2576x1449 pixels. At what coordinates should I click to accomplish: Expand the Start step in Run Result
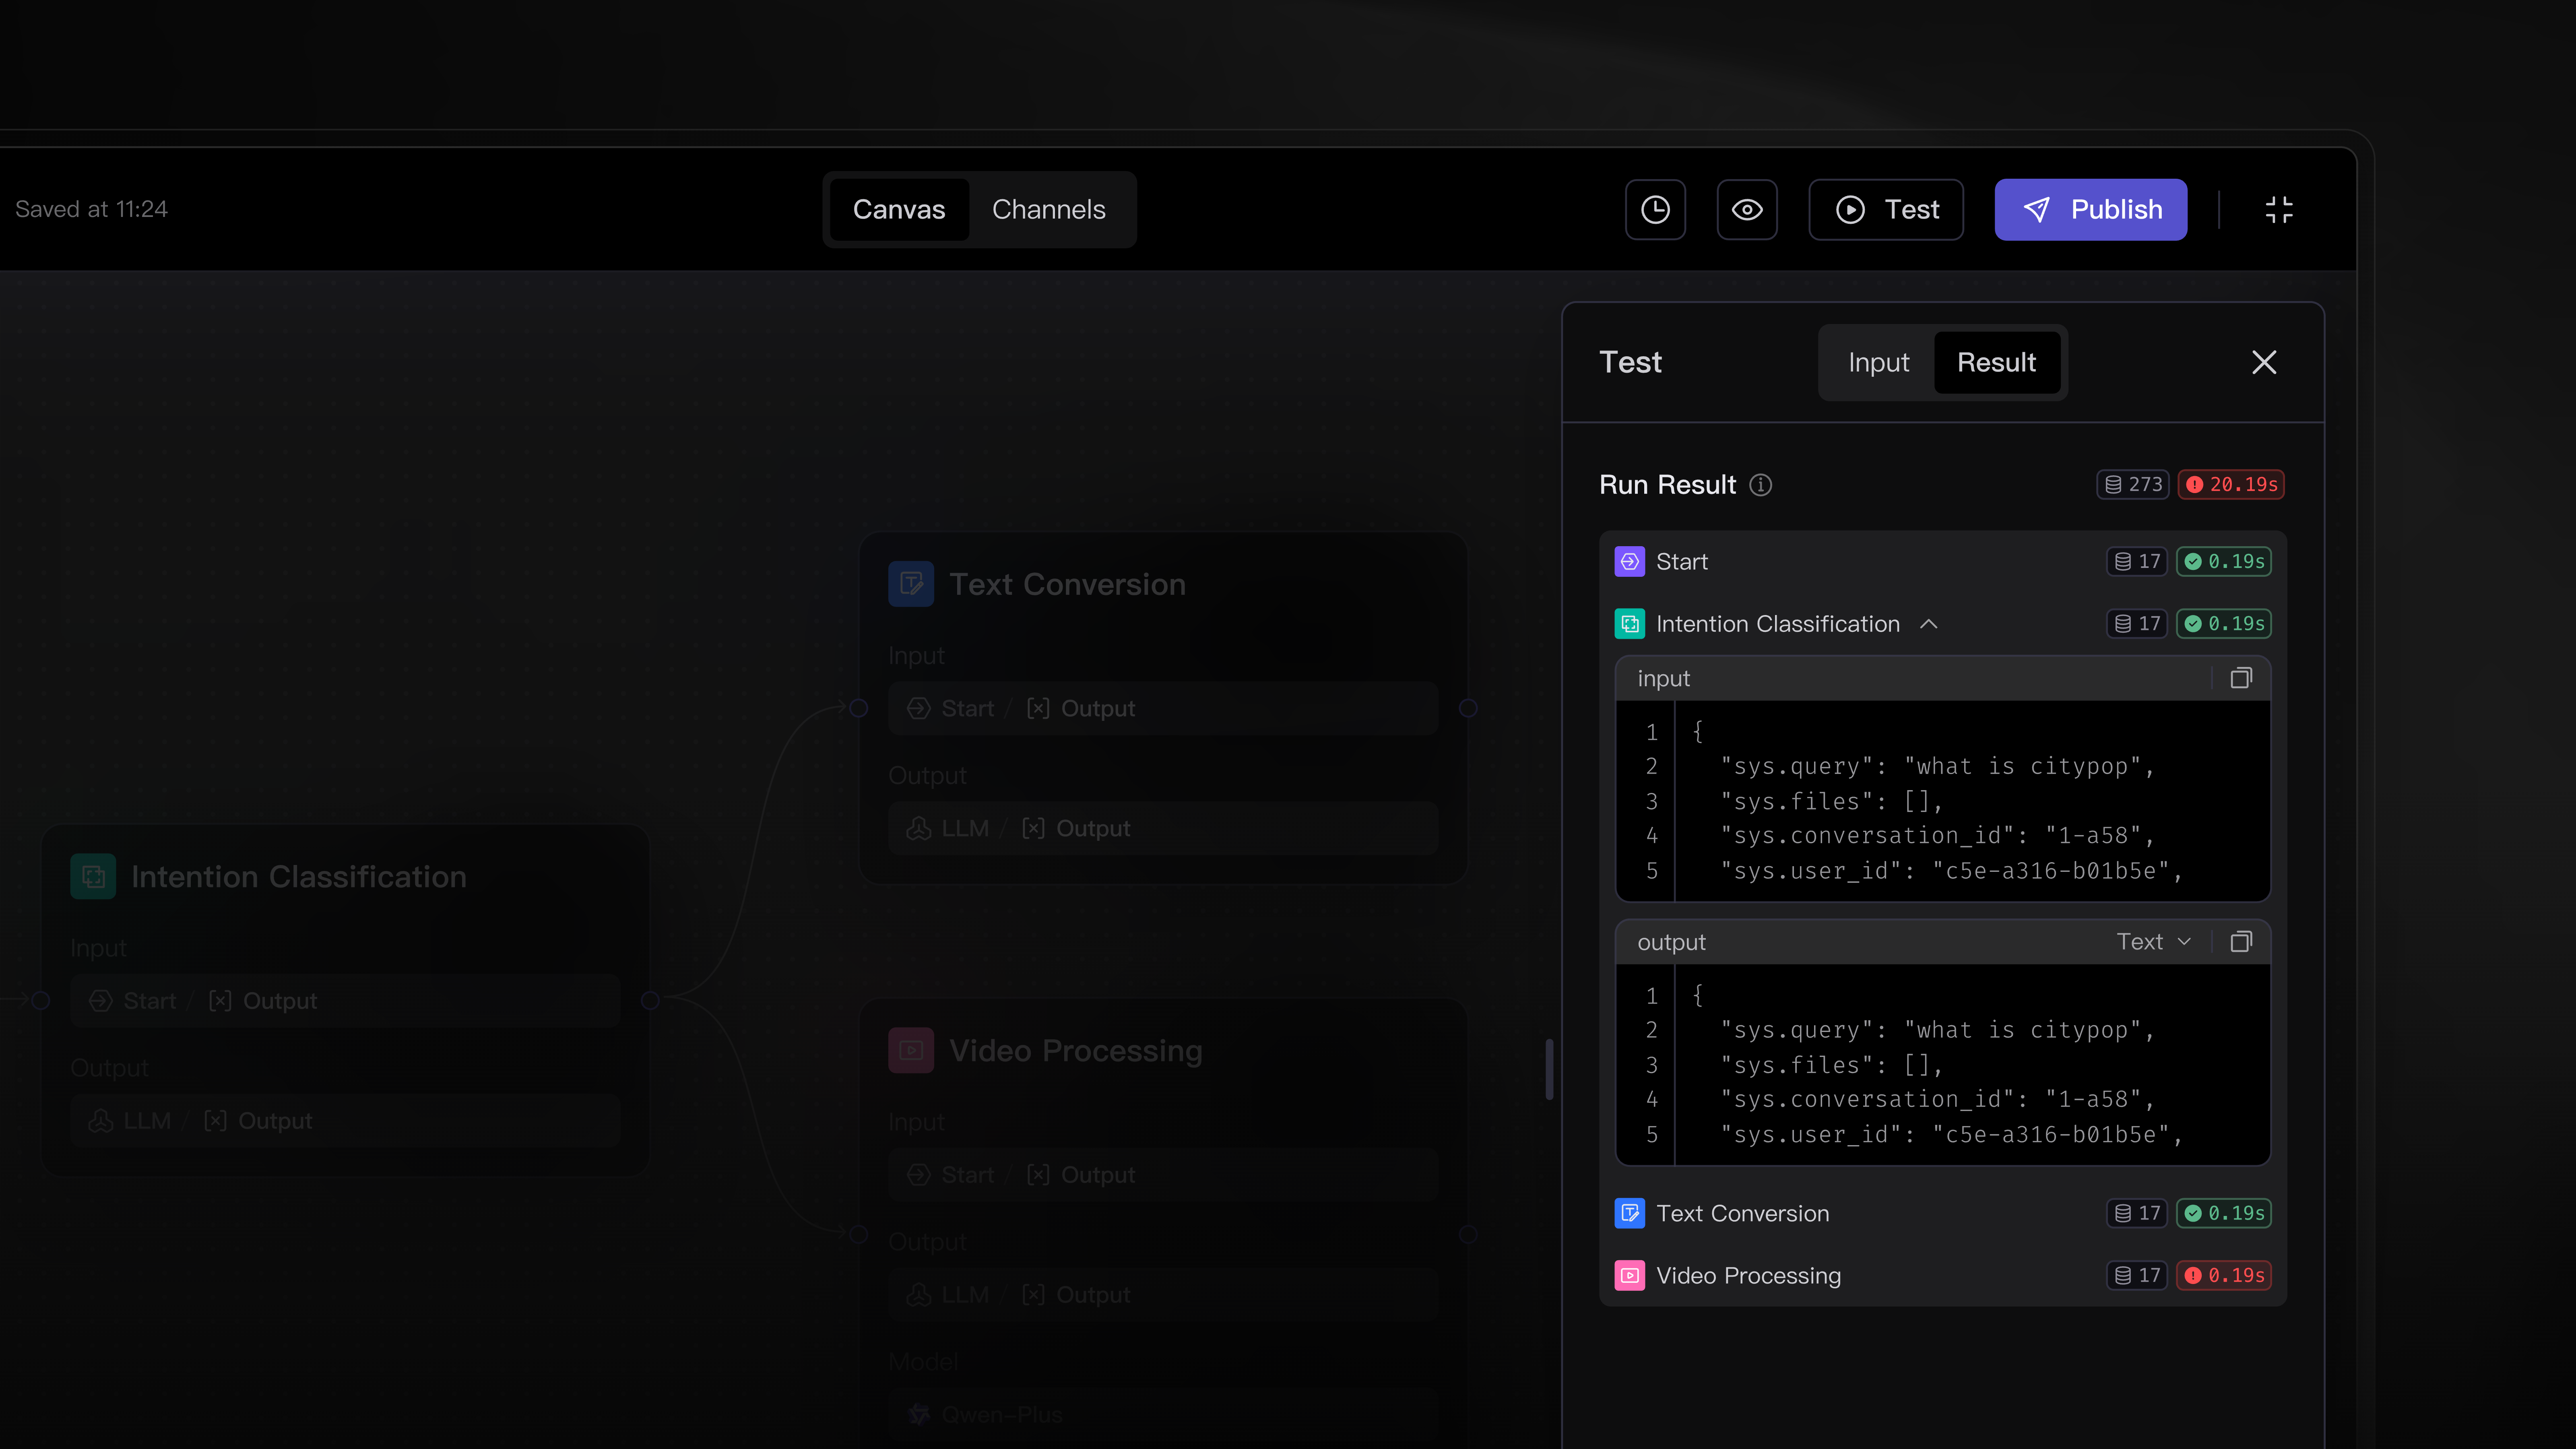tap(1942, 562)
